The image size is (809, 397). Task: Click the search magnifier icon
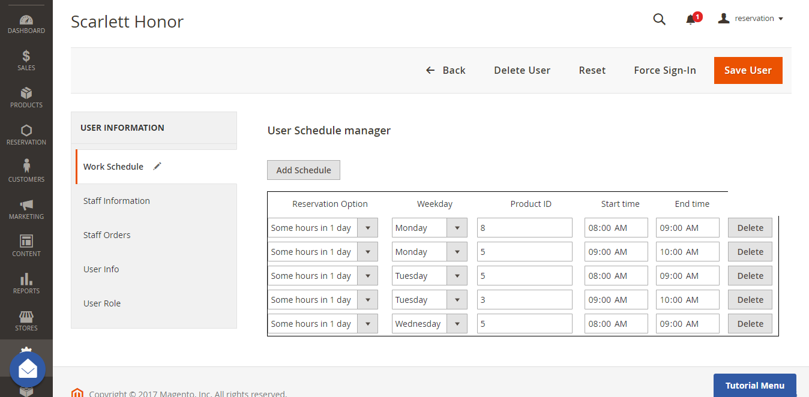[x=659, y=19]
